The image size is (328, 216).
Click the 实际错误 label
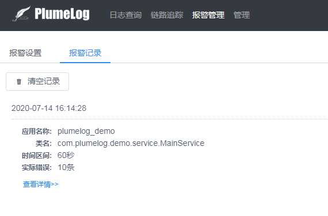pyautogui.click(x=37, y=168)
